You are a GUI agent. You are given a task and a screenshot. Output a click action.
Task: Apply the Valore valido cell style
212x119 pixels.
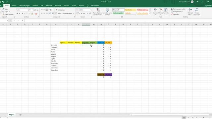[118, 13]
